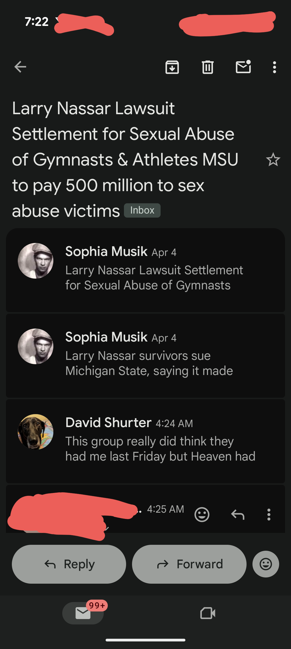Expand second Sophia Musik message
291x649 pixels.
pos(162,356)
